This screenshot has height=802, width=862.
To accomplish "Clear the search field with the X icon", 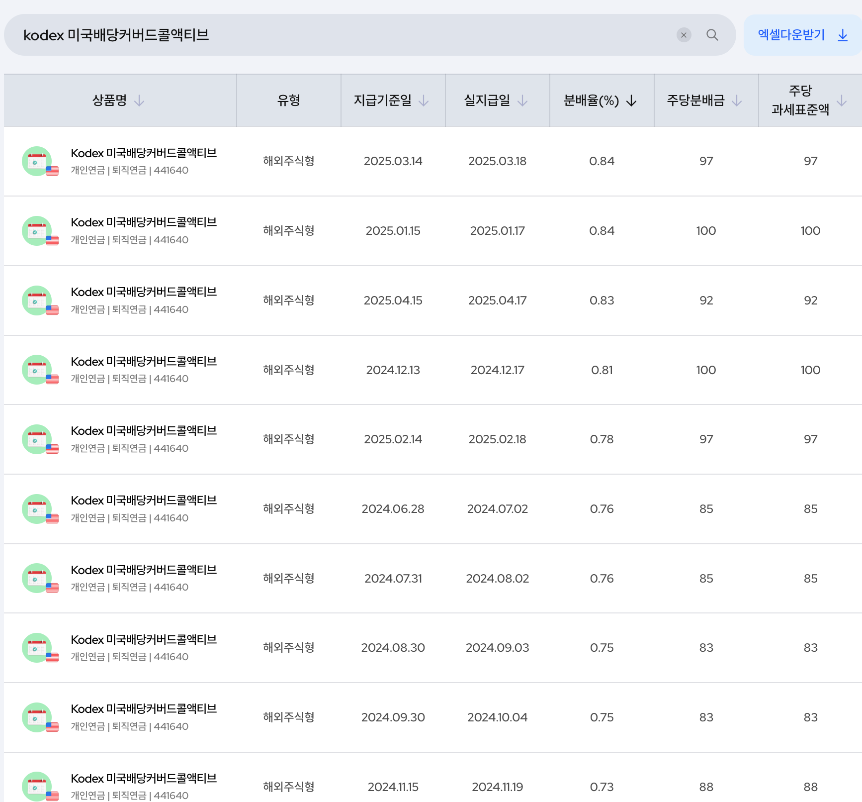I will click(684, 35).
